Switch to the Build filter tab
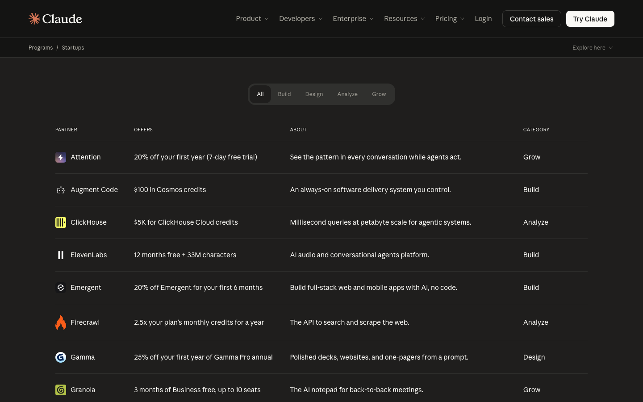Screen dimensions: 643x402 coord(284,94)
